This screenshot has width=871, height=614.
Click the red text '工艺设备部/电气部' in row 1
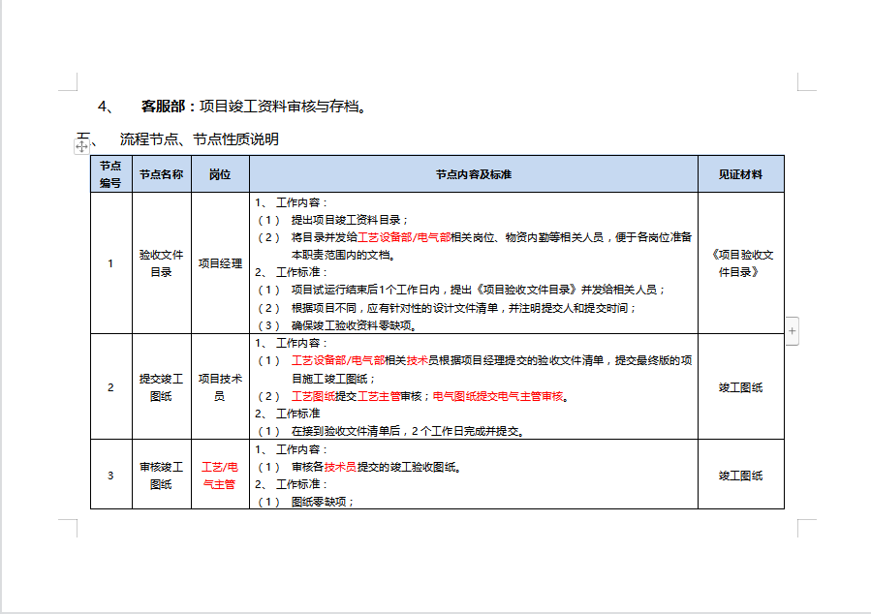(404, 237)
